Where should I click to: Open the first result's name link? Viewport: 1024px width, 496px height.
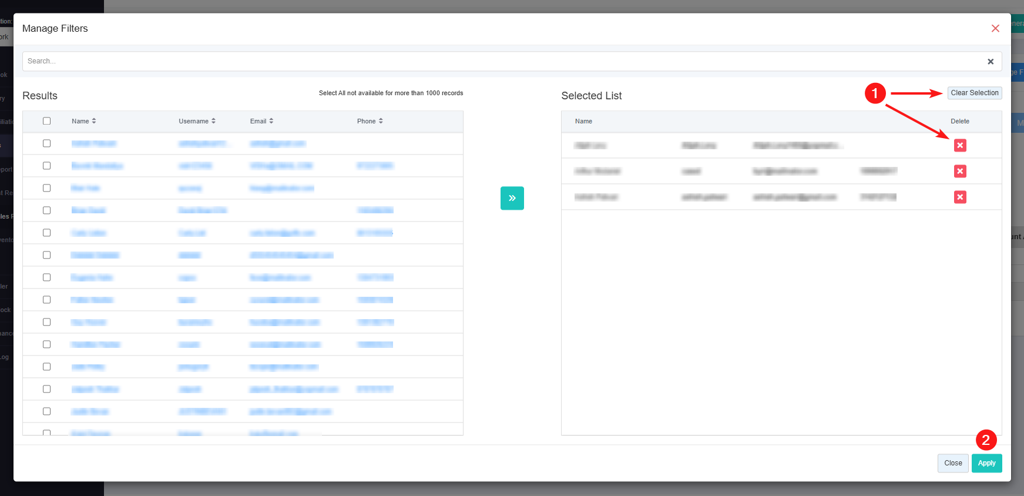[x=94, y=143]
